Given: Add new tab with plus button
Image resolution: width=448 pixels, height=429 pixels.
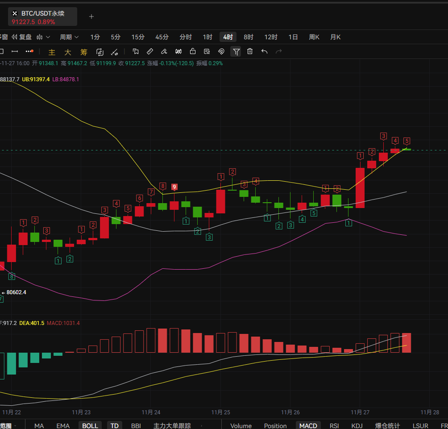Looking at the screenshot, I should (x=91, y=17).
